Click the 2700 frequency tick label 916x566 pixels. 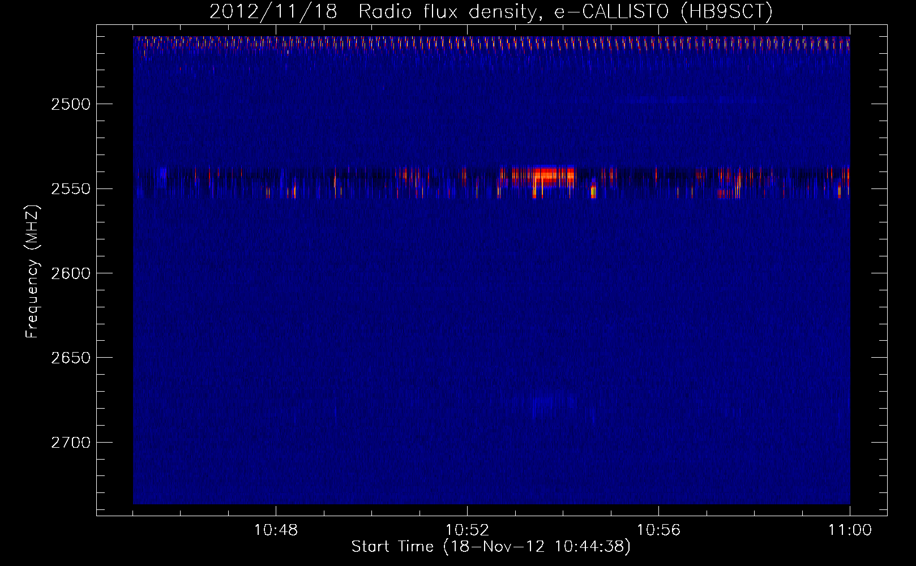pyautogui.click(x=71, y=442)
